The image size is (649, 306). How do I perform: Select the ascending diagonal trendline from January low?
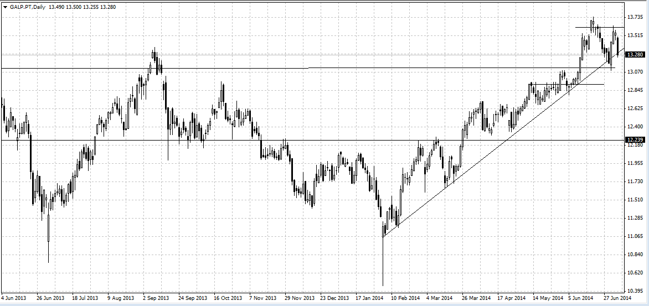click(x=503, y=143)
